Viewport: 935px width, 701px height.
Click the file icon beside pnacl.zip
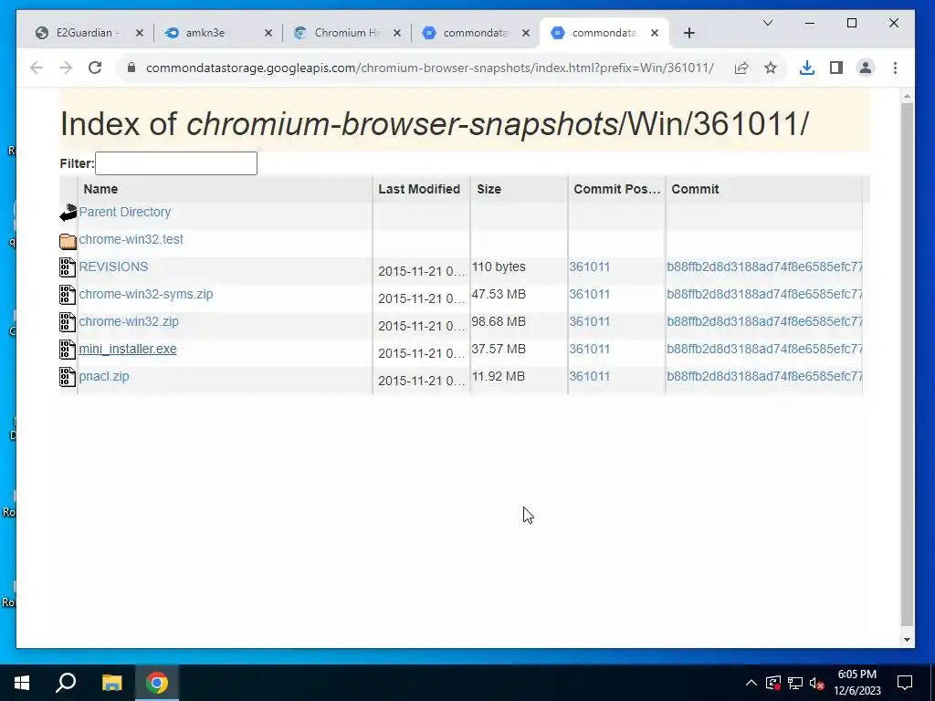tap(68, 377)
